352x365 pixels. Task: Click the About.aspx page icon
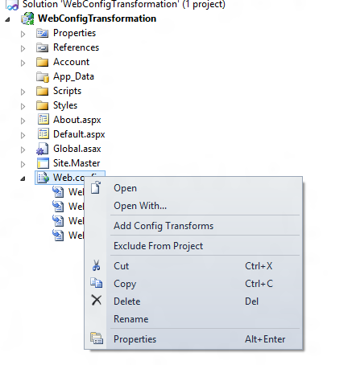click(x=43, y=120)
